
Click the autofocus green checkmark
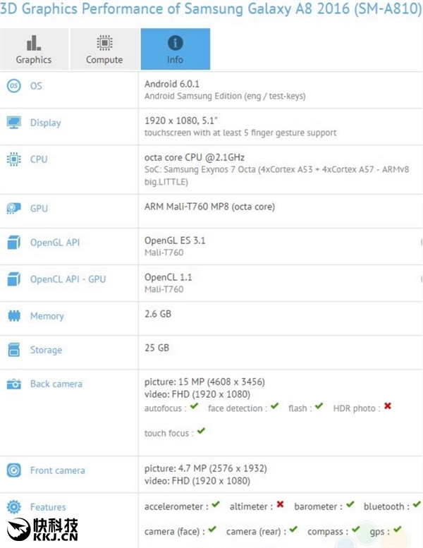point(194,407)
